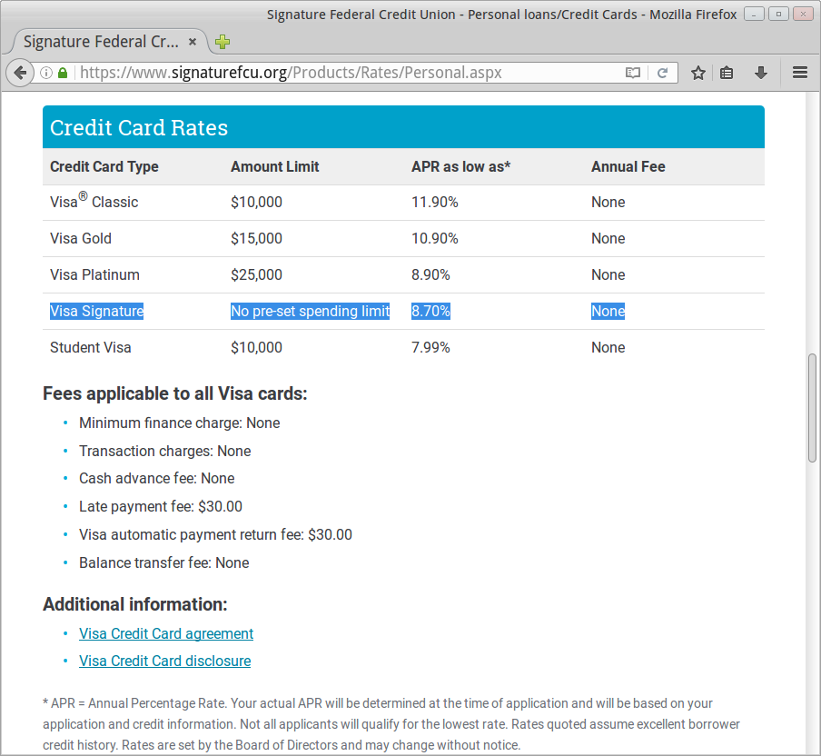This screenshot has width=821, height=756.
Task: Open a new tab with the plus icon
Action: 222,42
